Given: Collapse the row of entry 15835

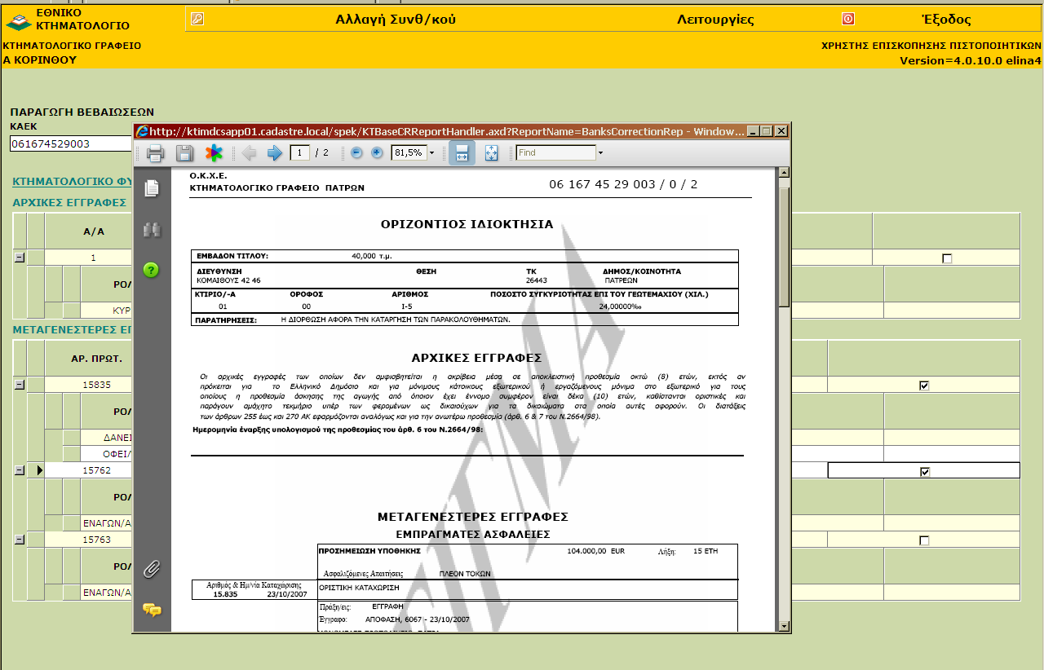Looking at the screenshot, I should tap(20, 385).
